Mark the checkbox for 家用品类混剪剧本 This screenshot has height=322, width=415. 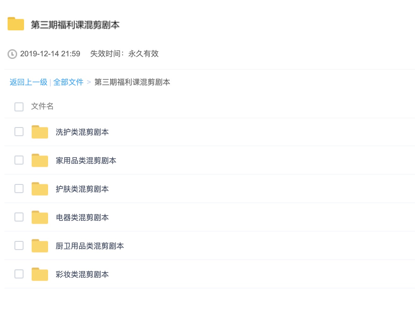(x=19, y=160)
